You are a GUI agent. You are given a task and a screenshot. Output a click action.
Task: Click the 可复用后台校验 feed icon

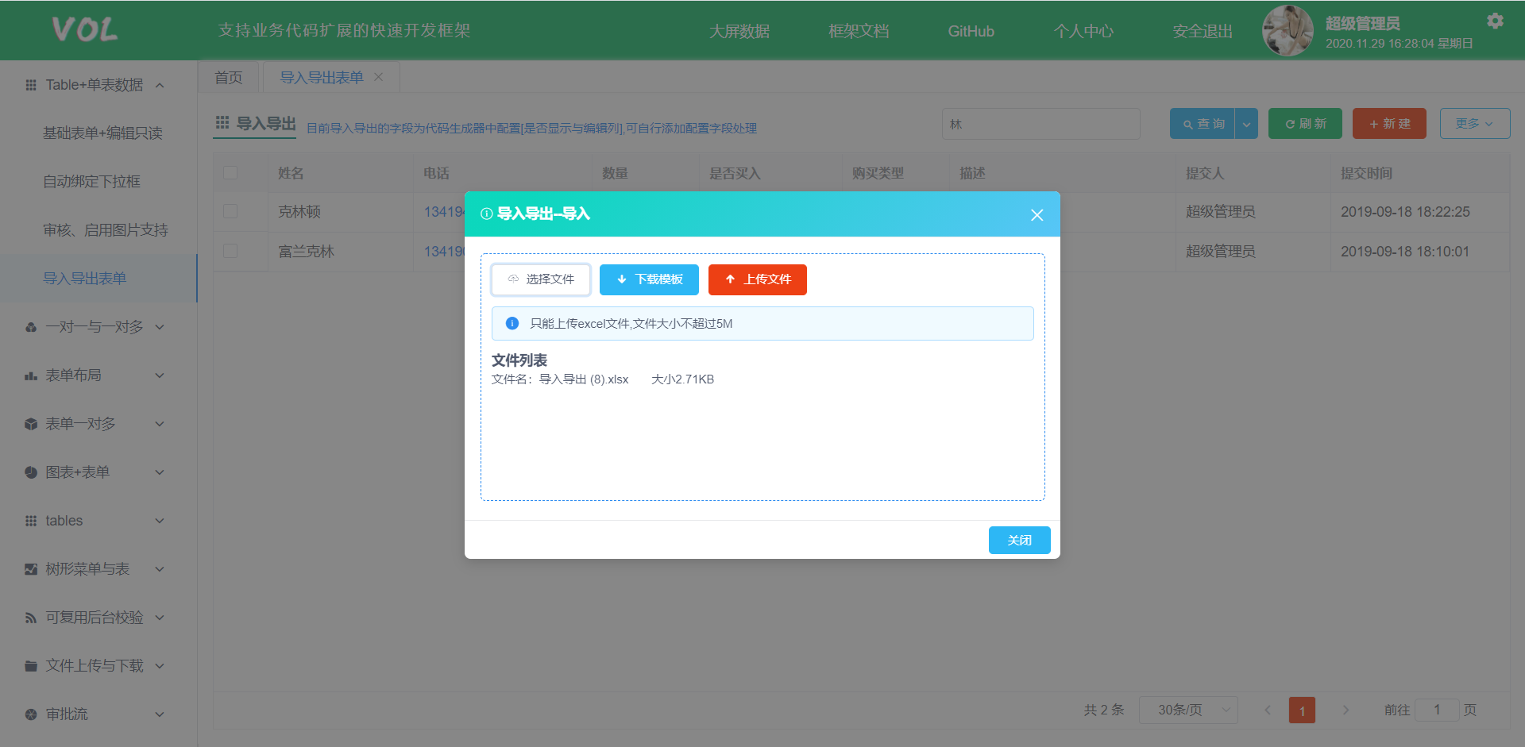[31, 618]
